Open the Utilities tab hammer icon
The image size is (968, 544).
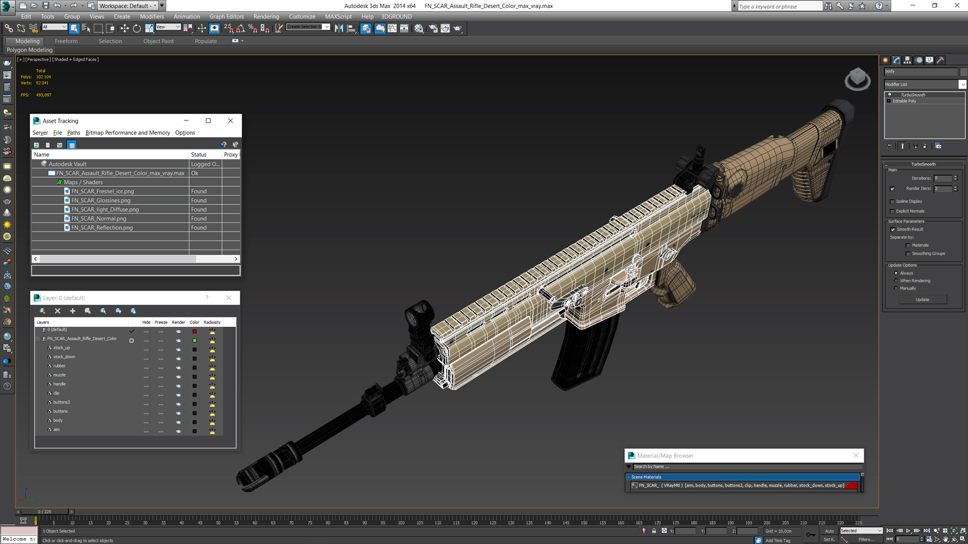tap(940, 60)
